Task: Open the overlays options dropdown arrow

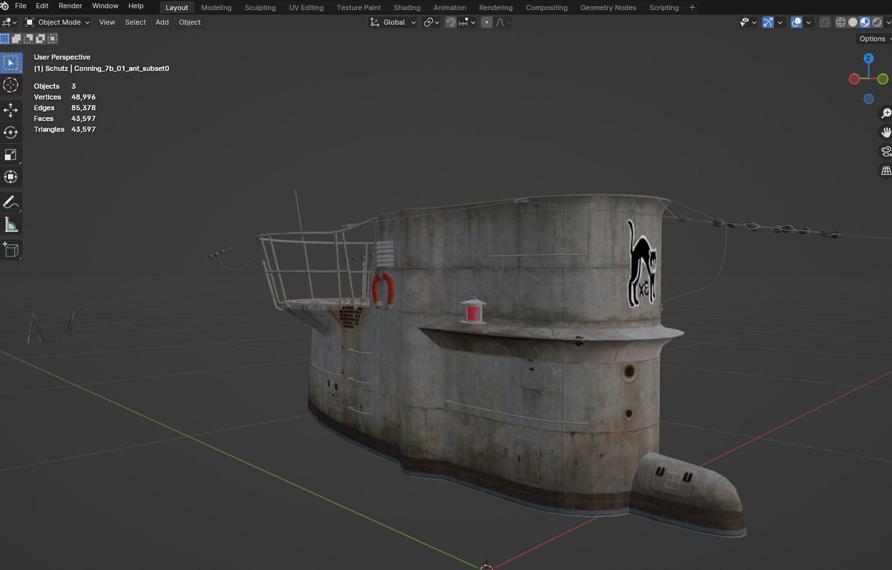Action: 809,22
